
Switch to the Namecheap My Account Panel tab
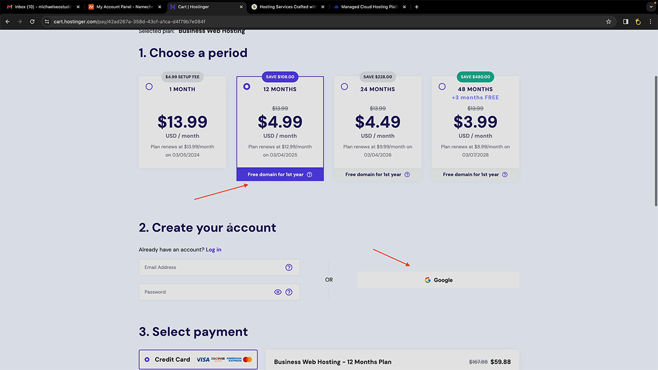click(x=124, y=7)
